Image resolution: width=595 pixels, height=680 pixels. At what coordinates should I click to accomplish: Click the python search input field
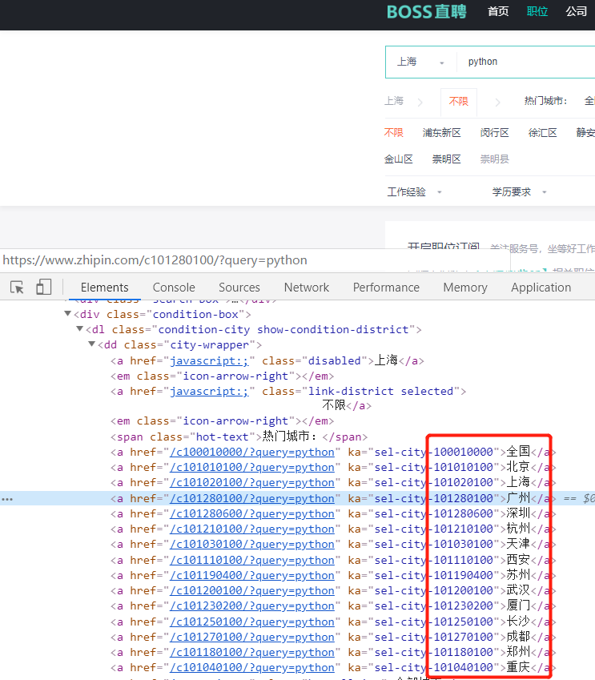point(526,62)
